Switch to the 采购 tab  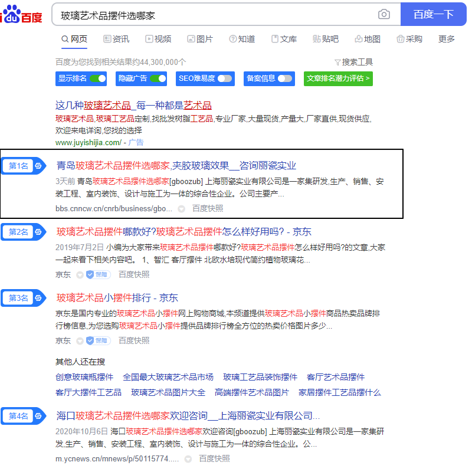[x=409, y=39]
